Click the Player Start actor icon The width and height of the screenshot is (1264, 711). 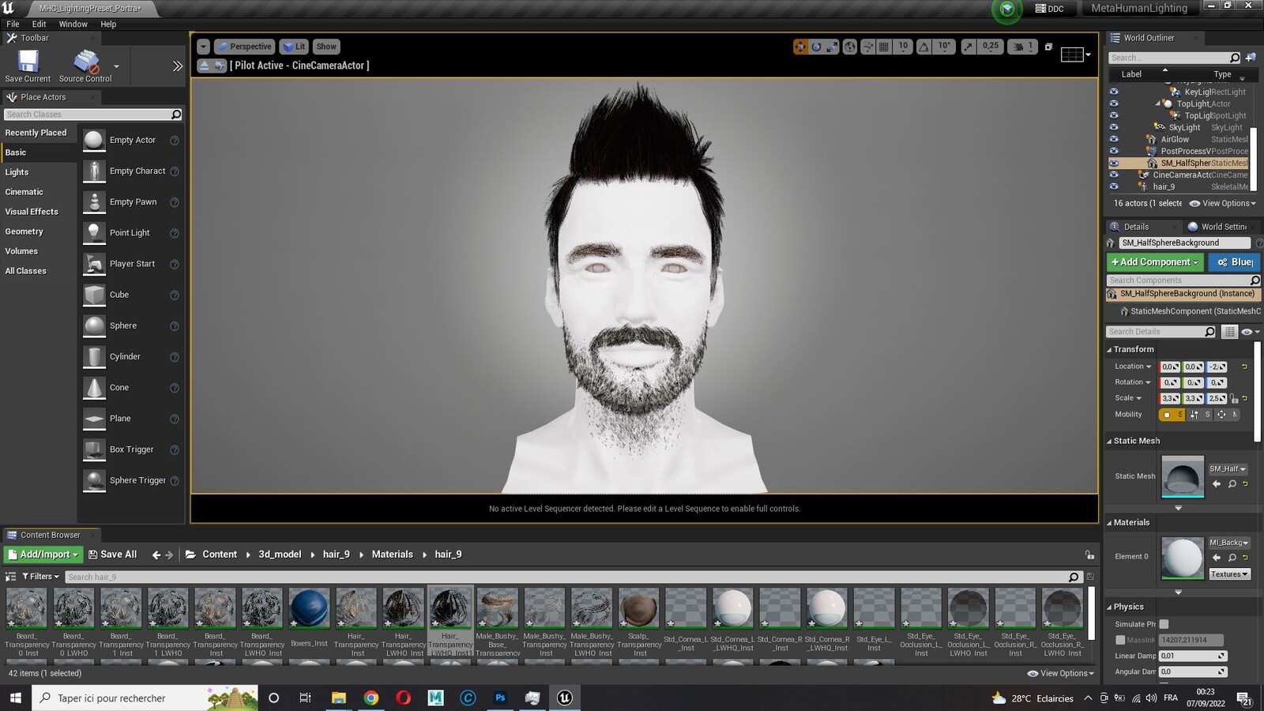[94, 264]
